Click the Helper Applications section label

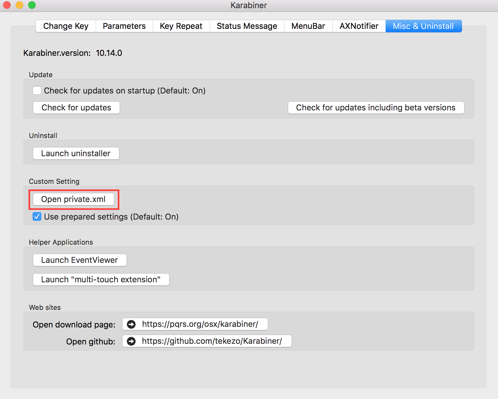[x=61, y=242]
